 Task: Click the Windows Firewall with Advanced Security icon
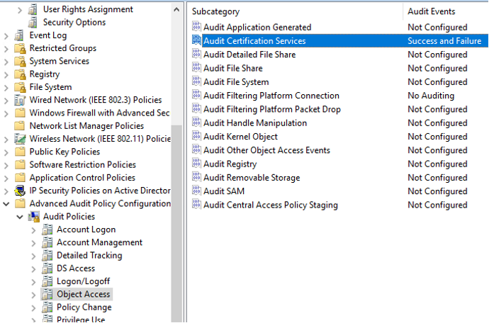[21, 113]
